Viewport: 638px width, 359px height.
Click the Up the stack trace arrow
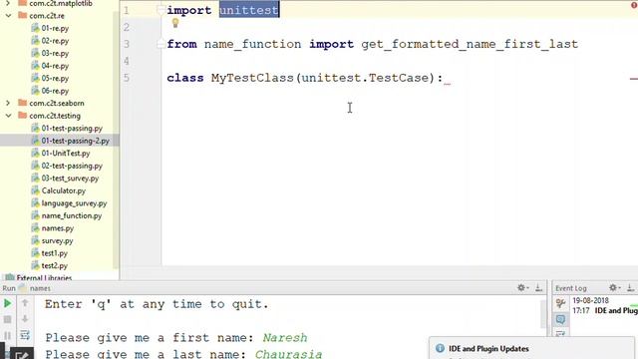tap(25, 303)
